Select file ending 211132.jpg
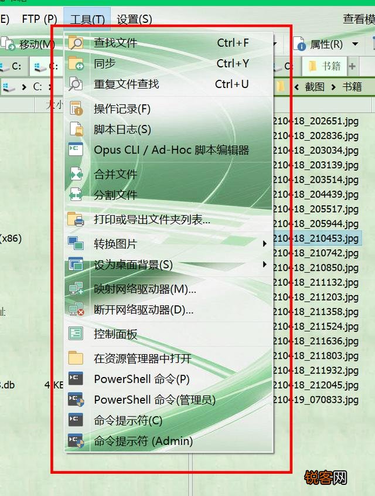The height and width of the screenshot is (496, 375). pos(316,282)
